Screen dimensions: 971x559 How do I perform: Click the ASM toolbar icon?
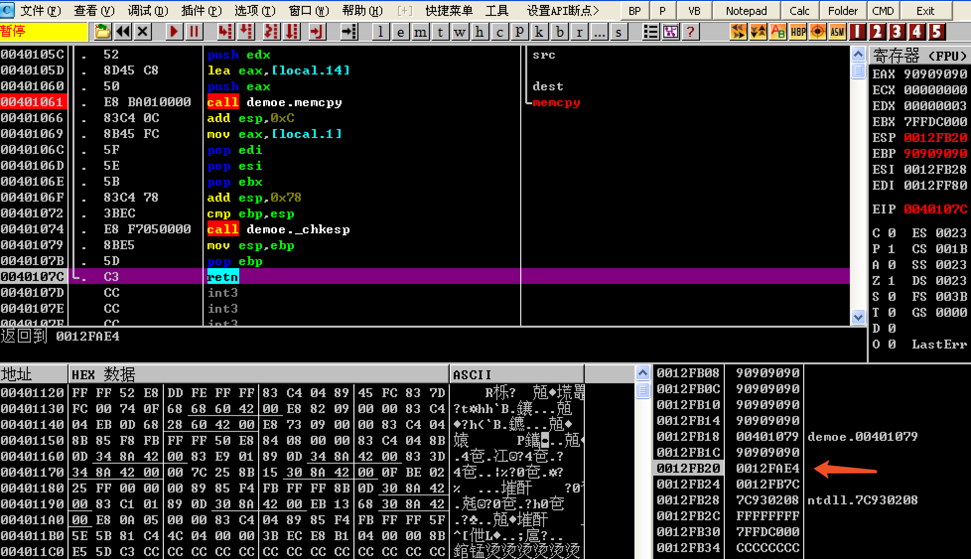click(x=837, y=32)
